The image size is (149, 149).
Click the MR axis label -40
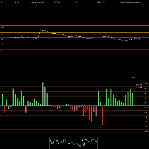click(145, 117)
